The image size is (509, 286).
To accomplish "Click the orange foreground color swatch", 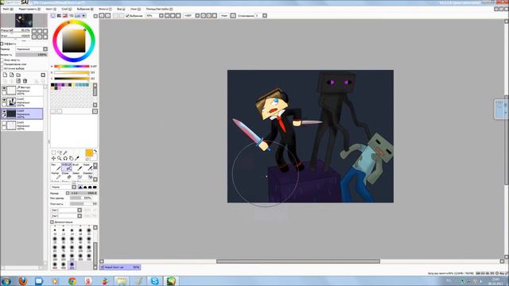I will pos(89,153).
